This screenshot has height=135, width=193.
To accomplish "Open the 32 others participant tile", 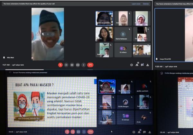I will [123, 50].
